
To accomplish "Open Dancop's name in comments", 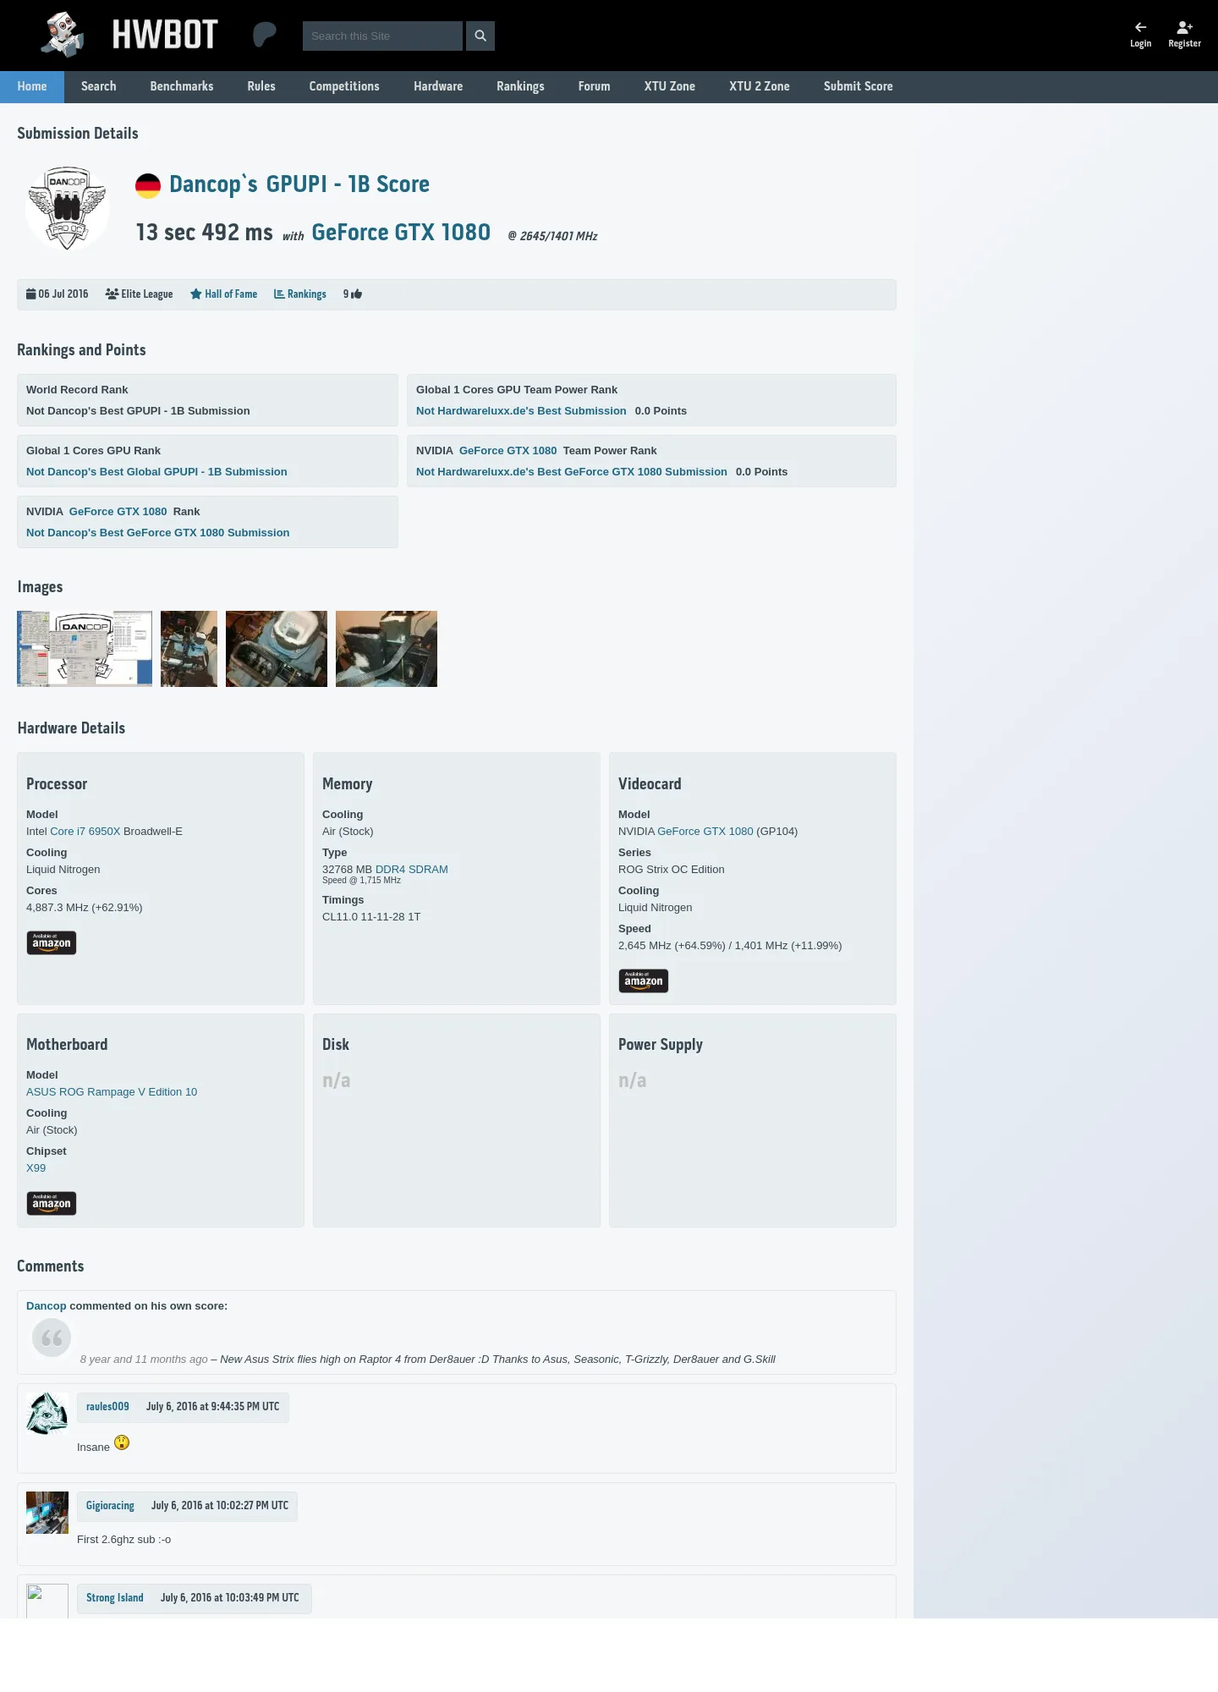I will pos(47,1306).
